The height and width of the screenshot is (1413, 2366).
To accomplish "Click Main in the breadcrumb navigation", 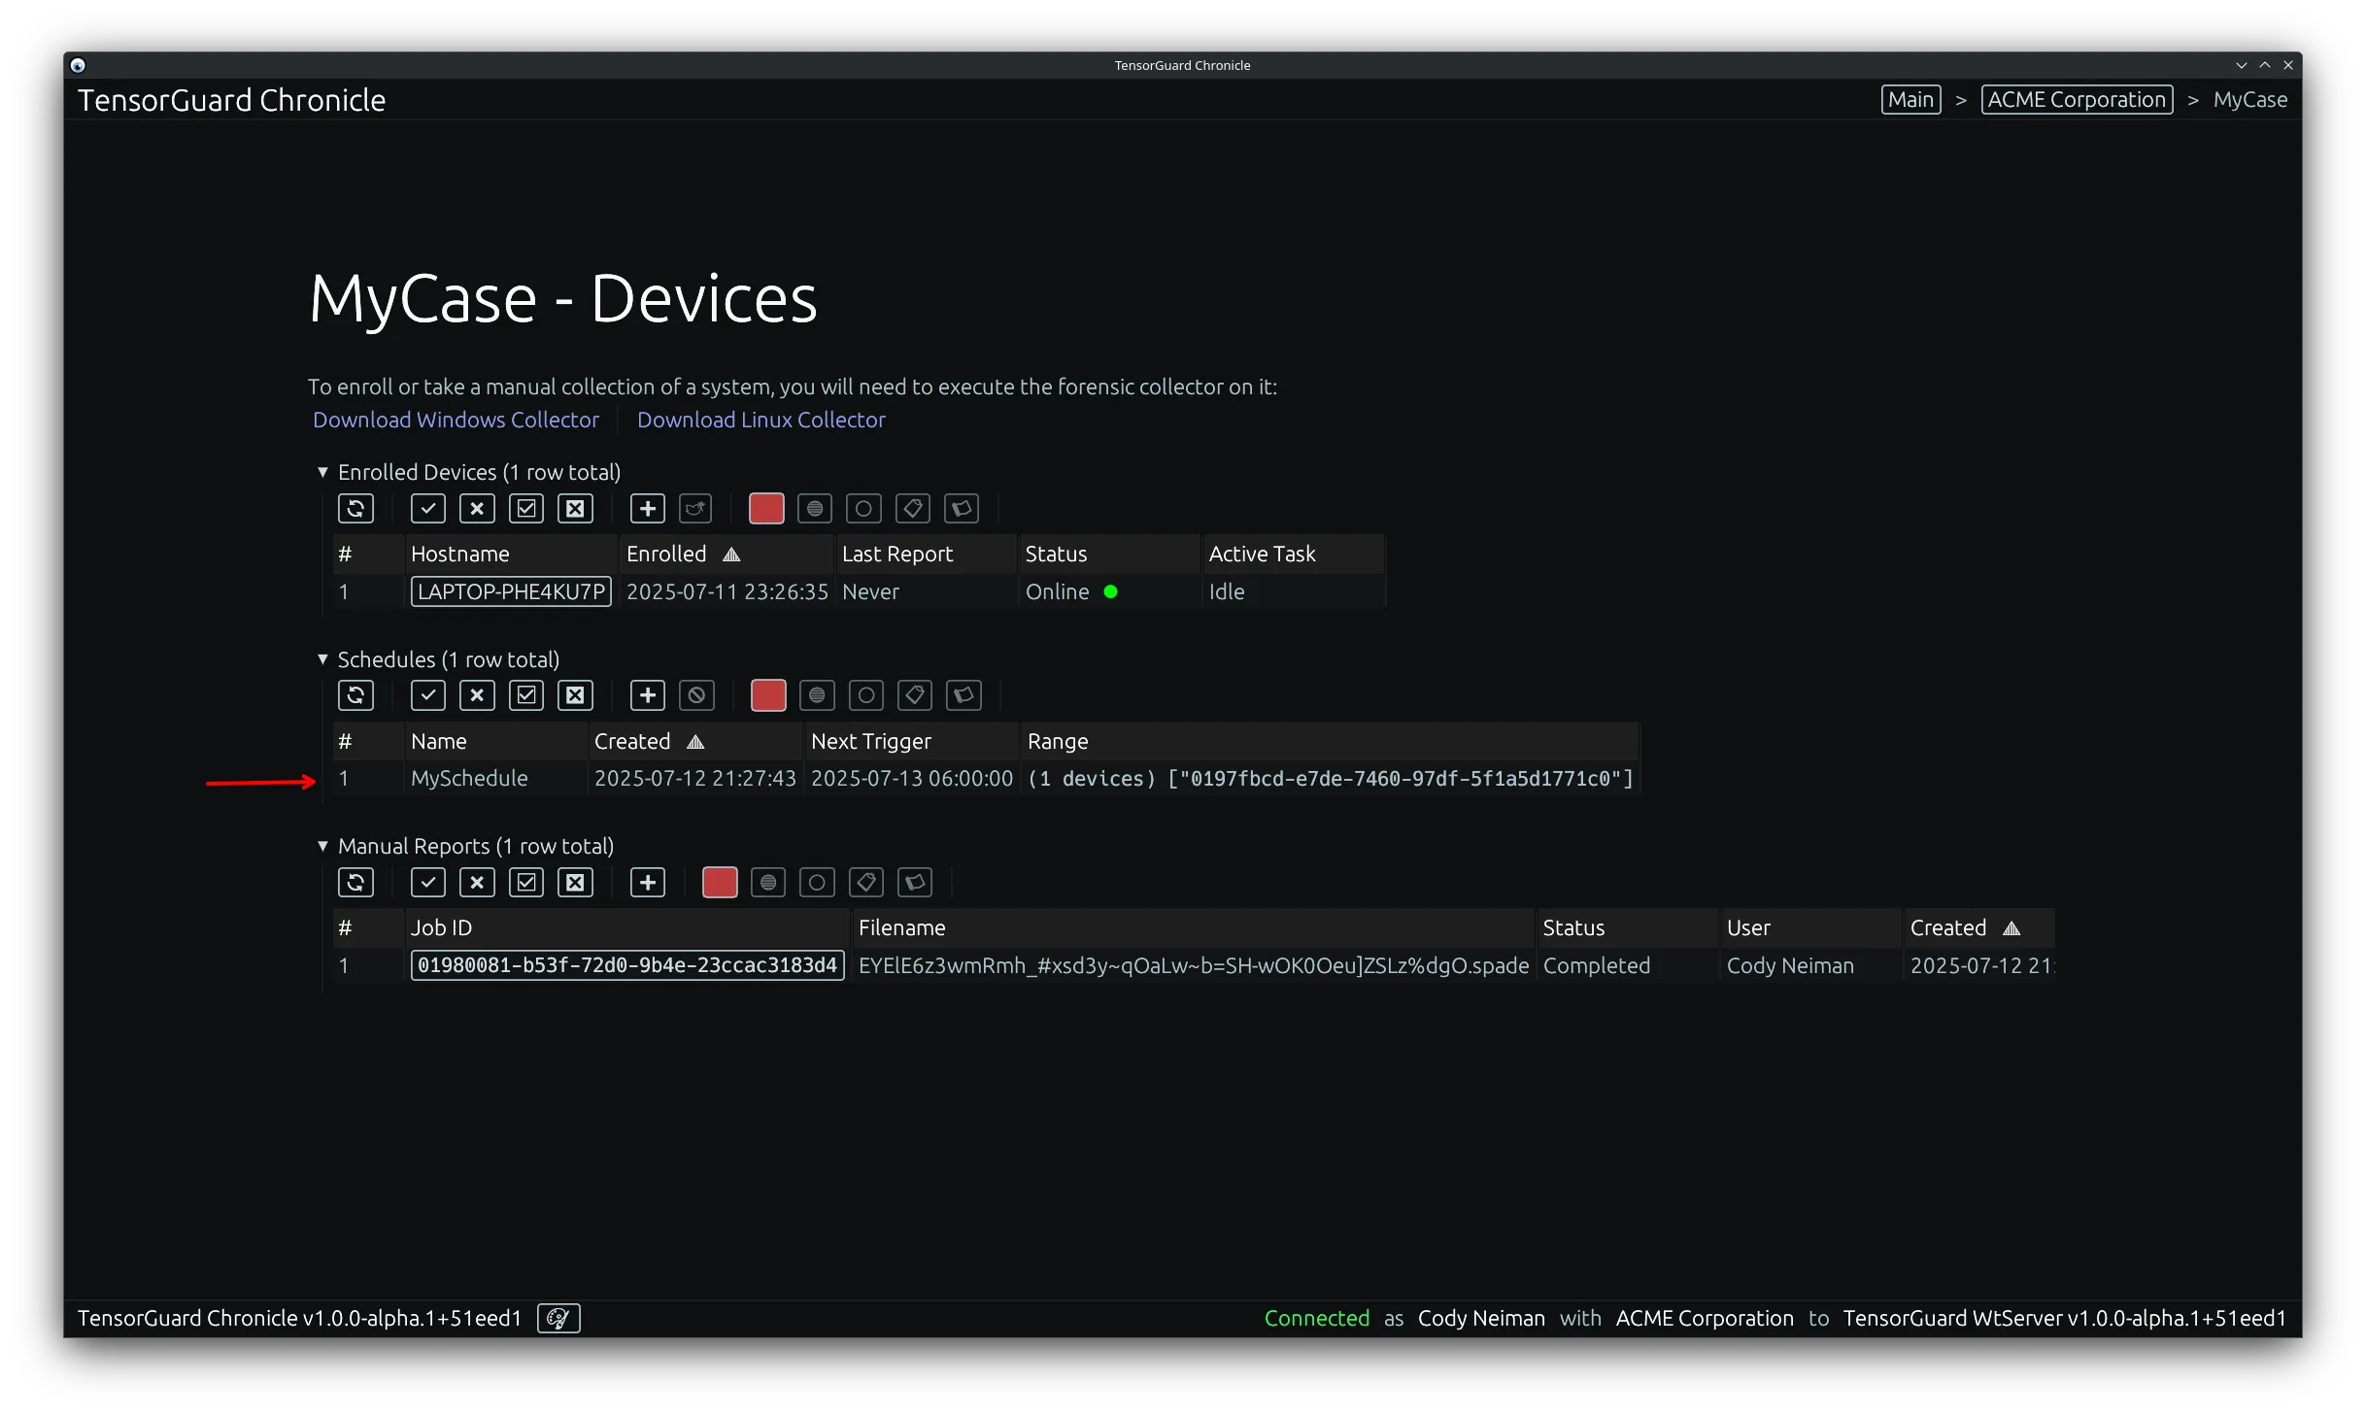I will [x=1910, y=99].
